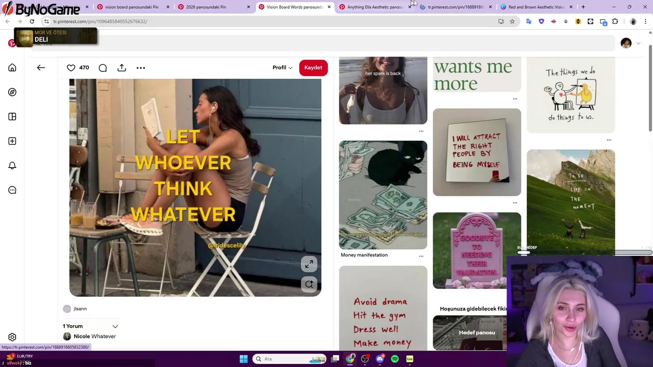Open Pinterest home from sidebar house icon
Screen dimensions: 653x367
tap(12, 68)
